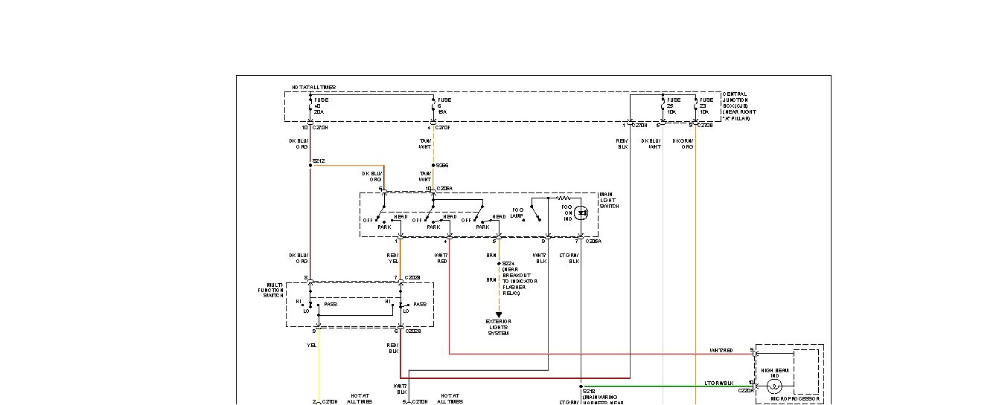Click the arrow above Exterior Lights System

(499, 314)
